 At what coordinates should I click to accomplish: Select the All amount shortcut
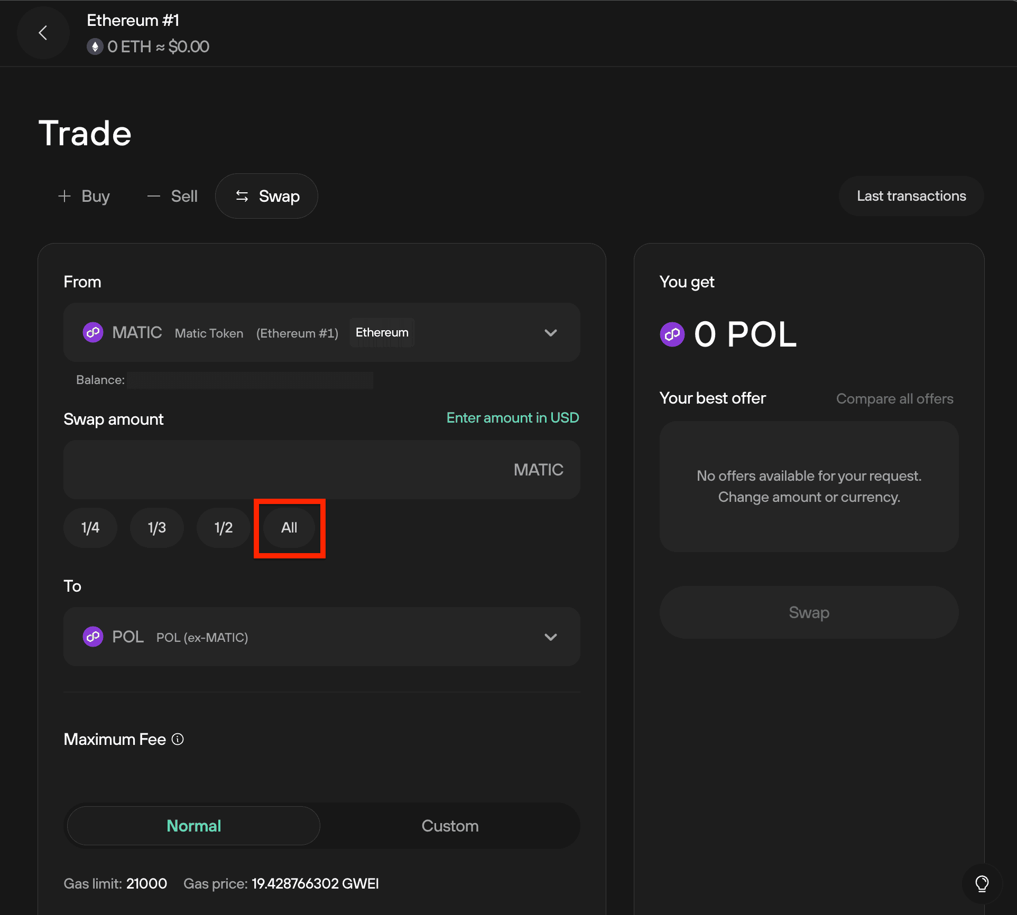(x=289, y=528)
